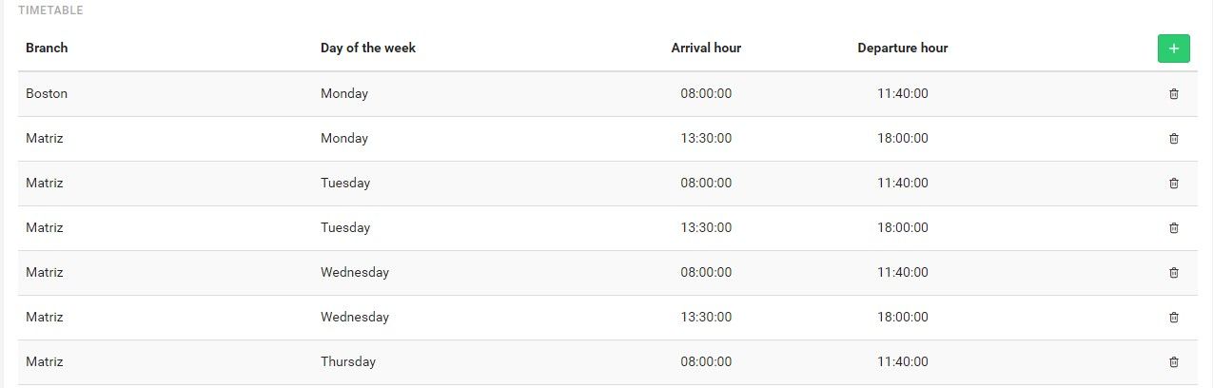
Task: Click the Boston row's 11:40:00 departure time
Action: (903, 93)
